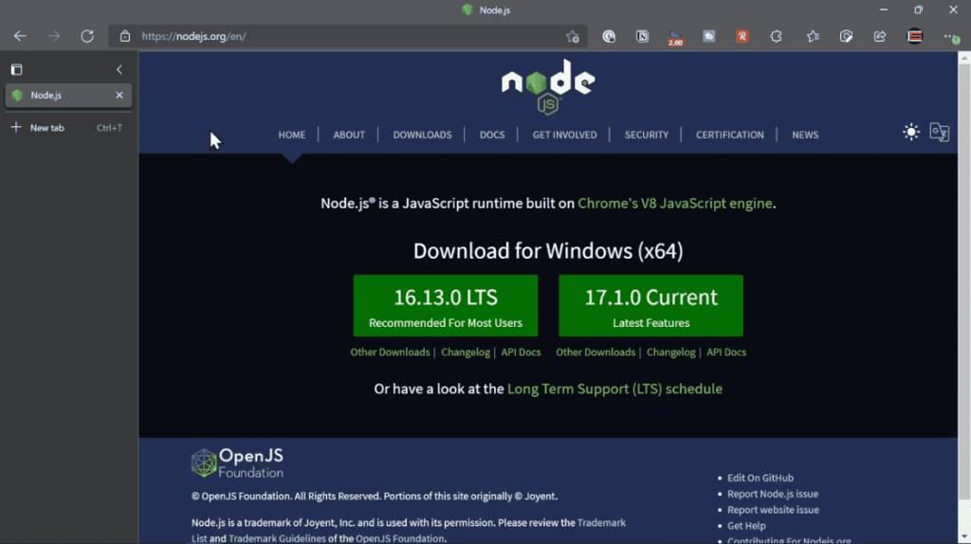
Task: Click the extension icon showing the 2.00 badge
Action: (x=675, y=37)
